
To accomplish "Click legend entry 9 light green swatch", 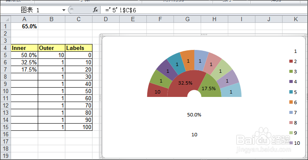I will click(x=291, y=133).
